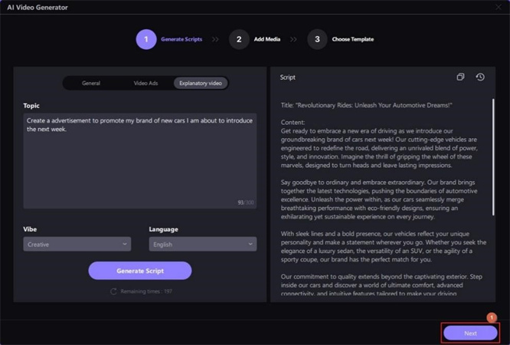Click the Choose Template step label

tap(352, 39)
